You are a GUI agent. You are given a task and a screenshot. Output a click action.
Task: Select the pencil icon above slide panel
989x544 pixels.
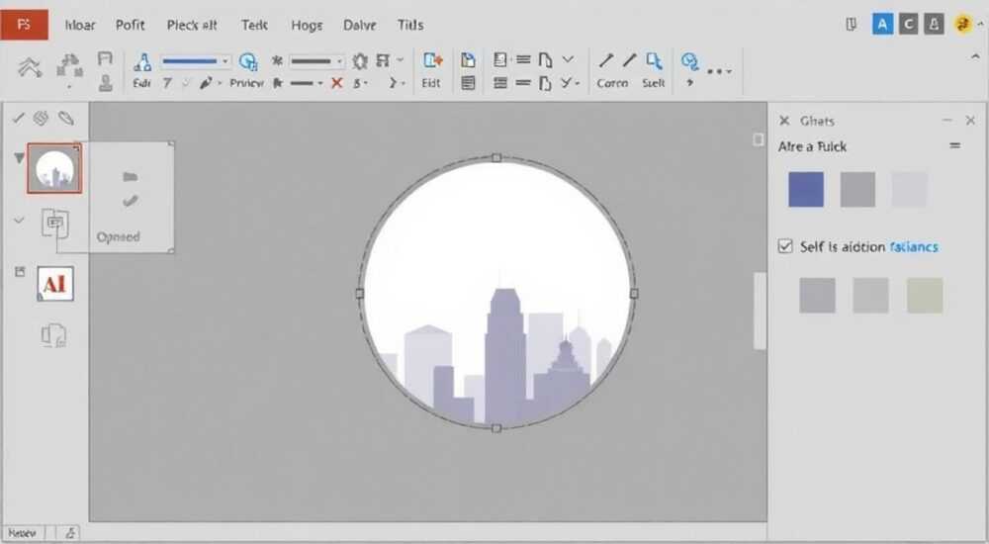click(x=65, y=118)
